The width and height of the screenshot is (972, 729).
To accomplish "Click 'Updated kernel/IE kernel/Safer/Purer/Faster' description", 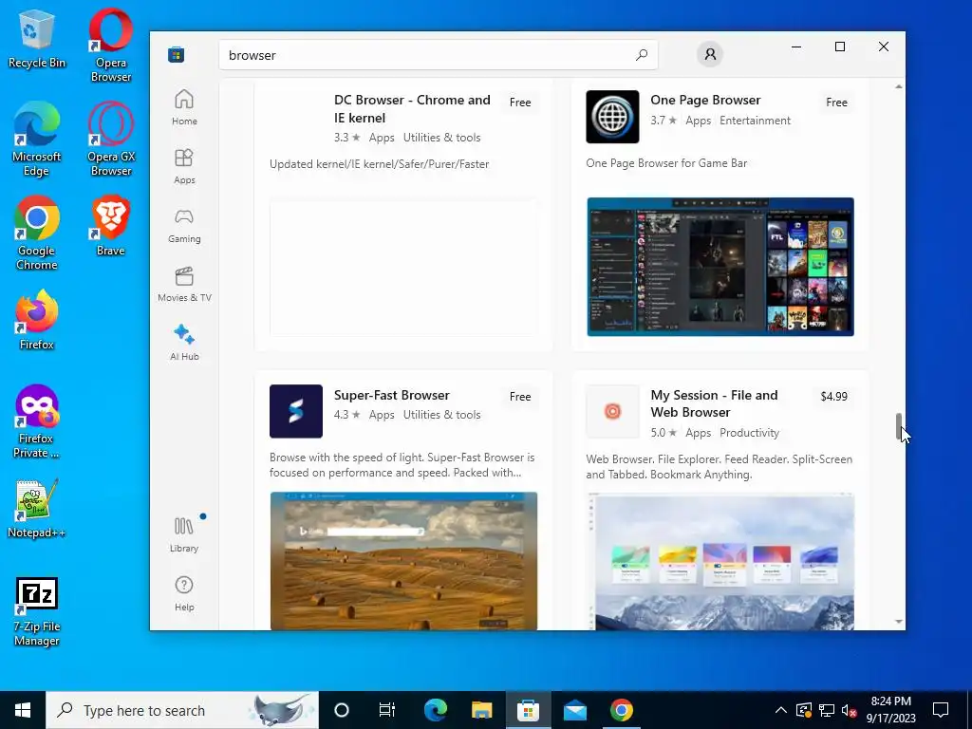I will coord(380,163).
